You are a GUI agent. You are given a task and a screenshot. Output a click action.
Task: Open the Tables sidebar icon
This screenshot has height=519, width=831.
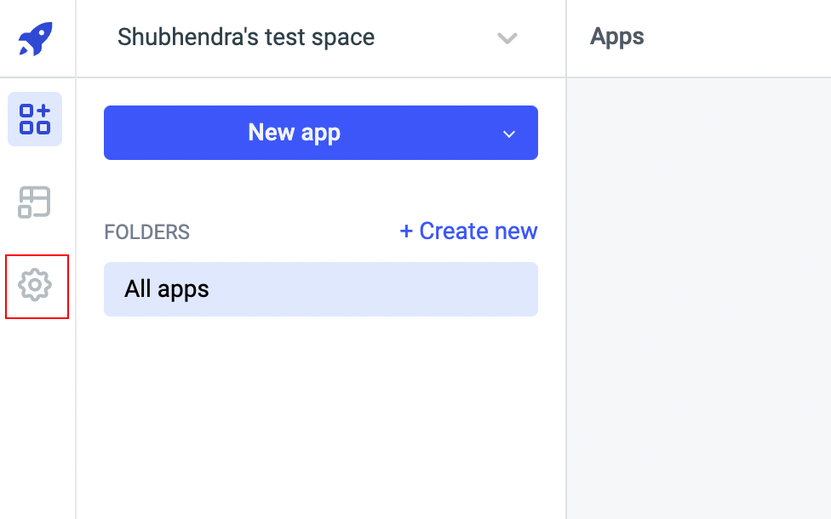(35, 202)
